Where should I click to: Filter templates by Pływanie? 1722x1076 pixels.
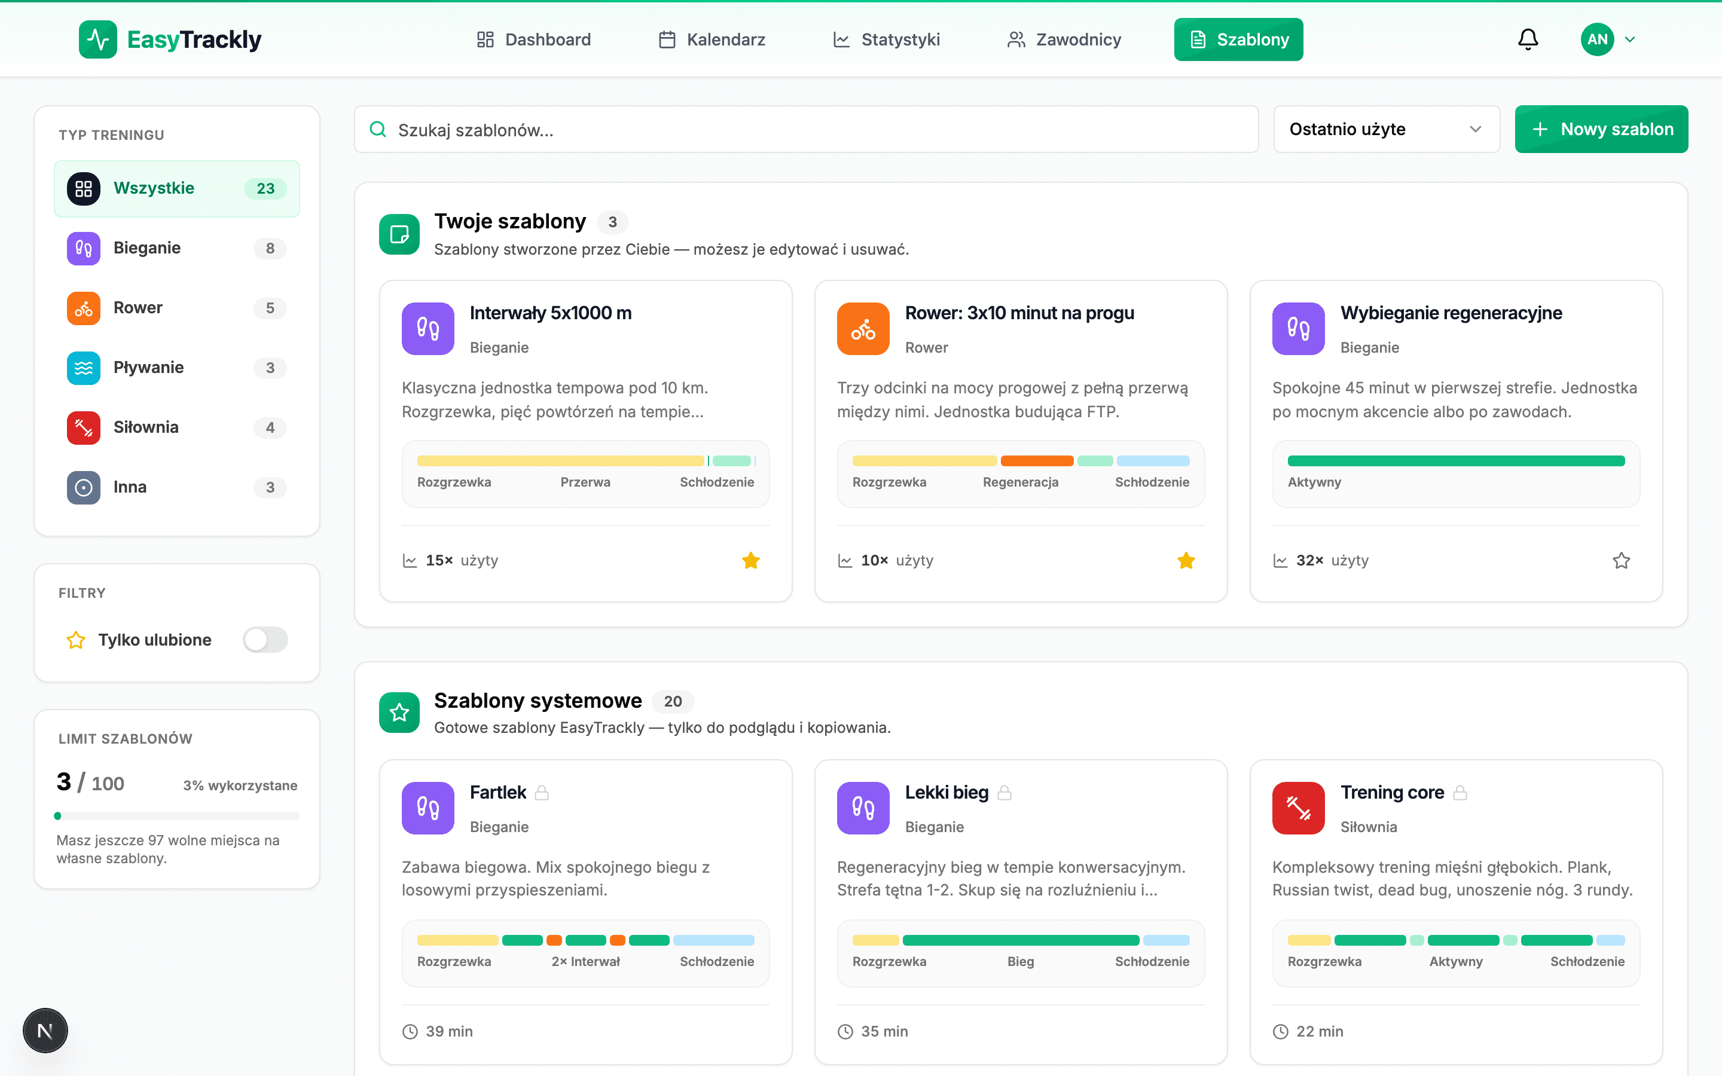click(x=176, y=368)
